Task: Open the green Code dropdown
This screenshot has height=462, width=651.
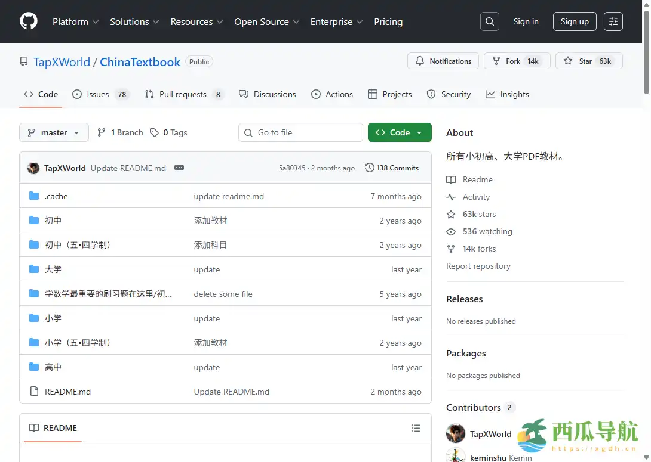Action: click(x=400, y=132)
